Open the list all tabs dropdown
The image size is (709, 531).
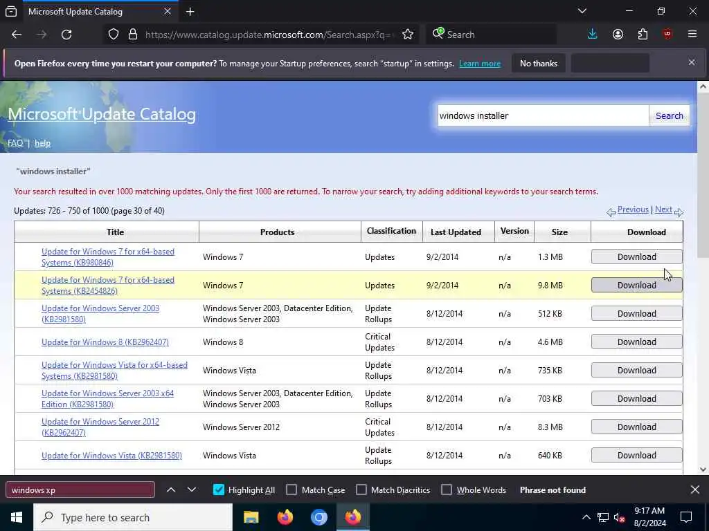click(582, 11)
